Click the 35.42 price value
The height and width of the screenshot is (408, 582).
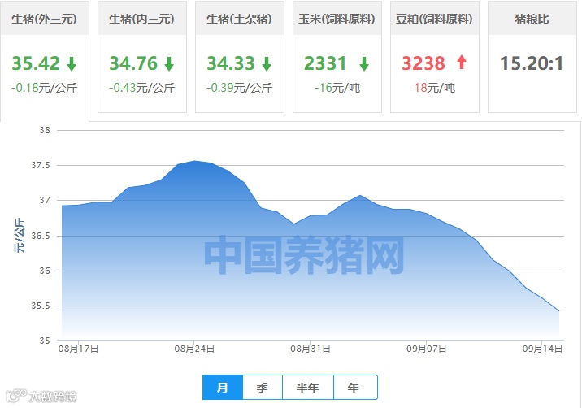click(x=36, y=63)
